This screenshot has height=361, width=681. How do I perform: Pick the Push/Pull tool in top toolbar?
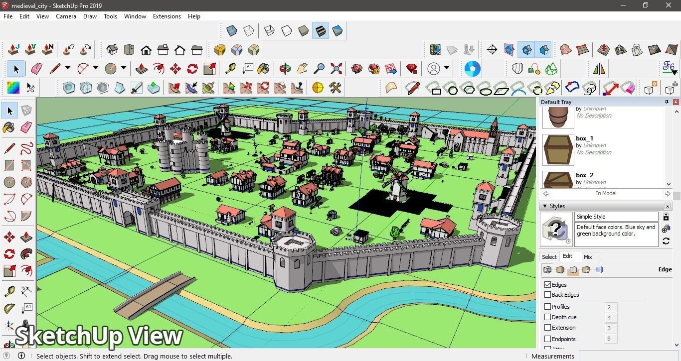[x=142, y=69]
